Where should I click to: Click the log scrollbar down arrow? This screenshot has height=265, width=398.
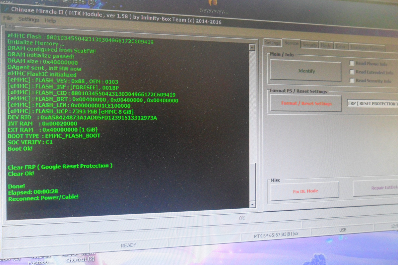pyautogui.click(x=253, y=205)
